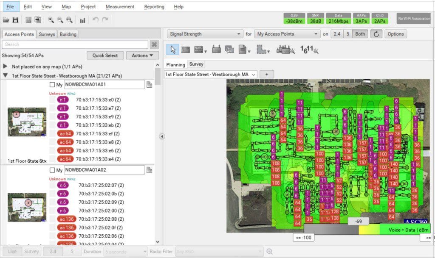Viewport: 435px width, 258px height.
Task: Click the No Wi-Fi Association indicator
Action: click(414, 19)
